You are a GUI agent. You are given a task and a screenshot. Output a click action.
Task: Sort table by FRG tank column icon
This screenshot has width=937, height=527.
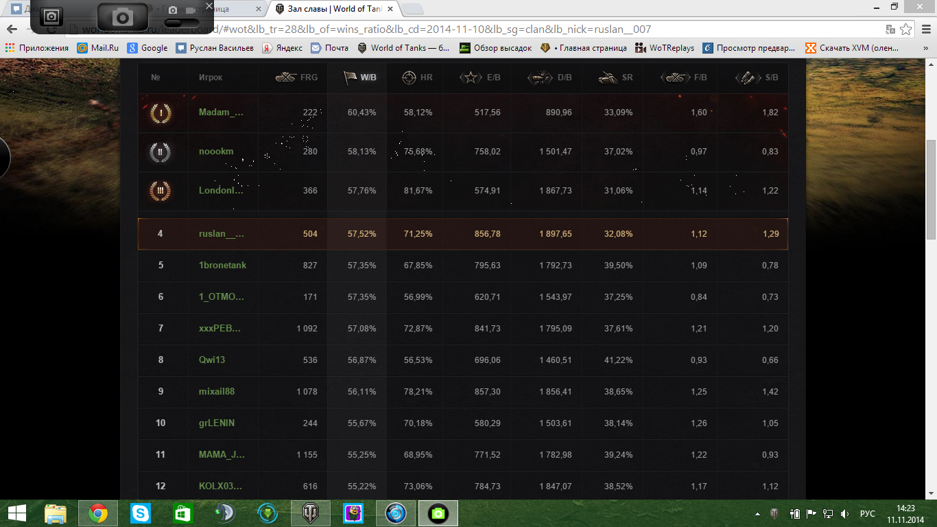point(285,78)
